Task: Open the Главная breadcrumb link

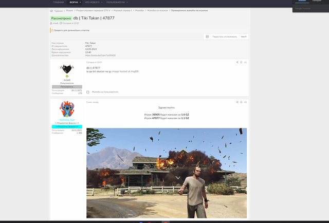Action: [58, 11]
